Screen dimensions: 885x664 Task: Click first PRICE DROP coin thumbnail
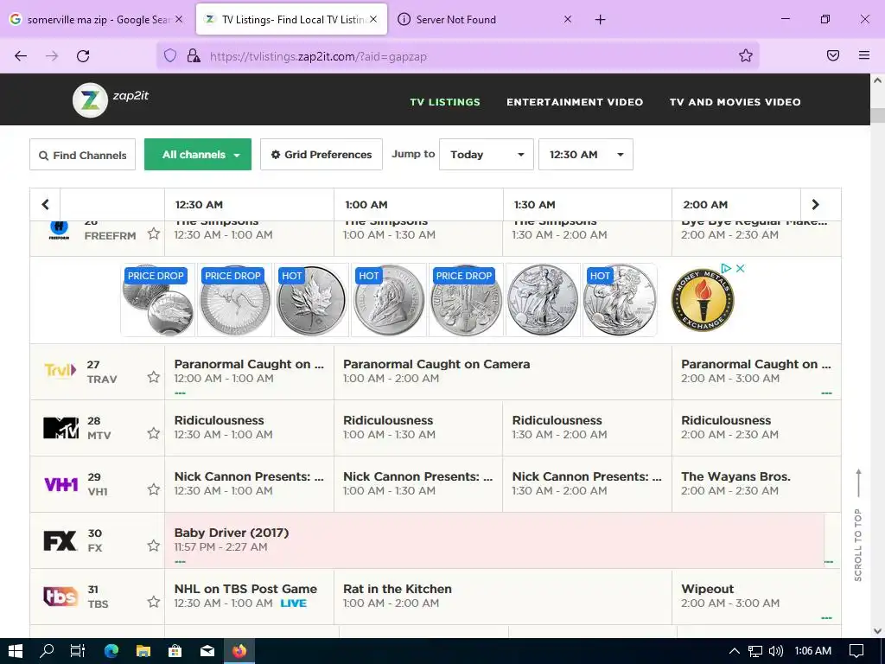coord(158,300)
